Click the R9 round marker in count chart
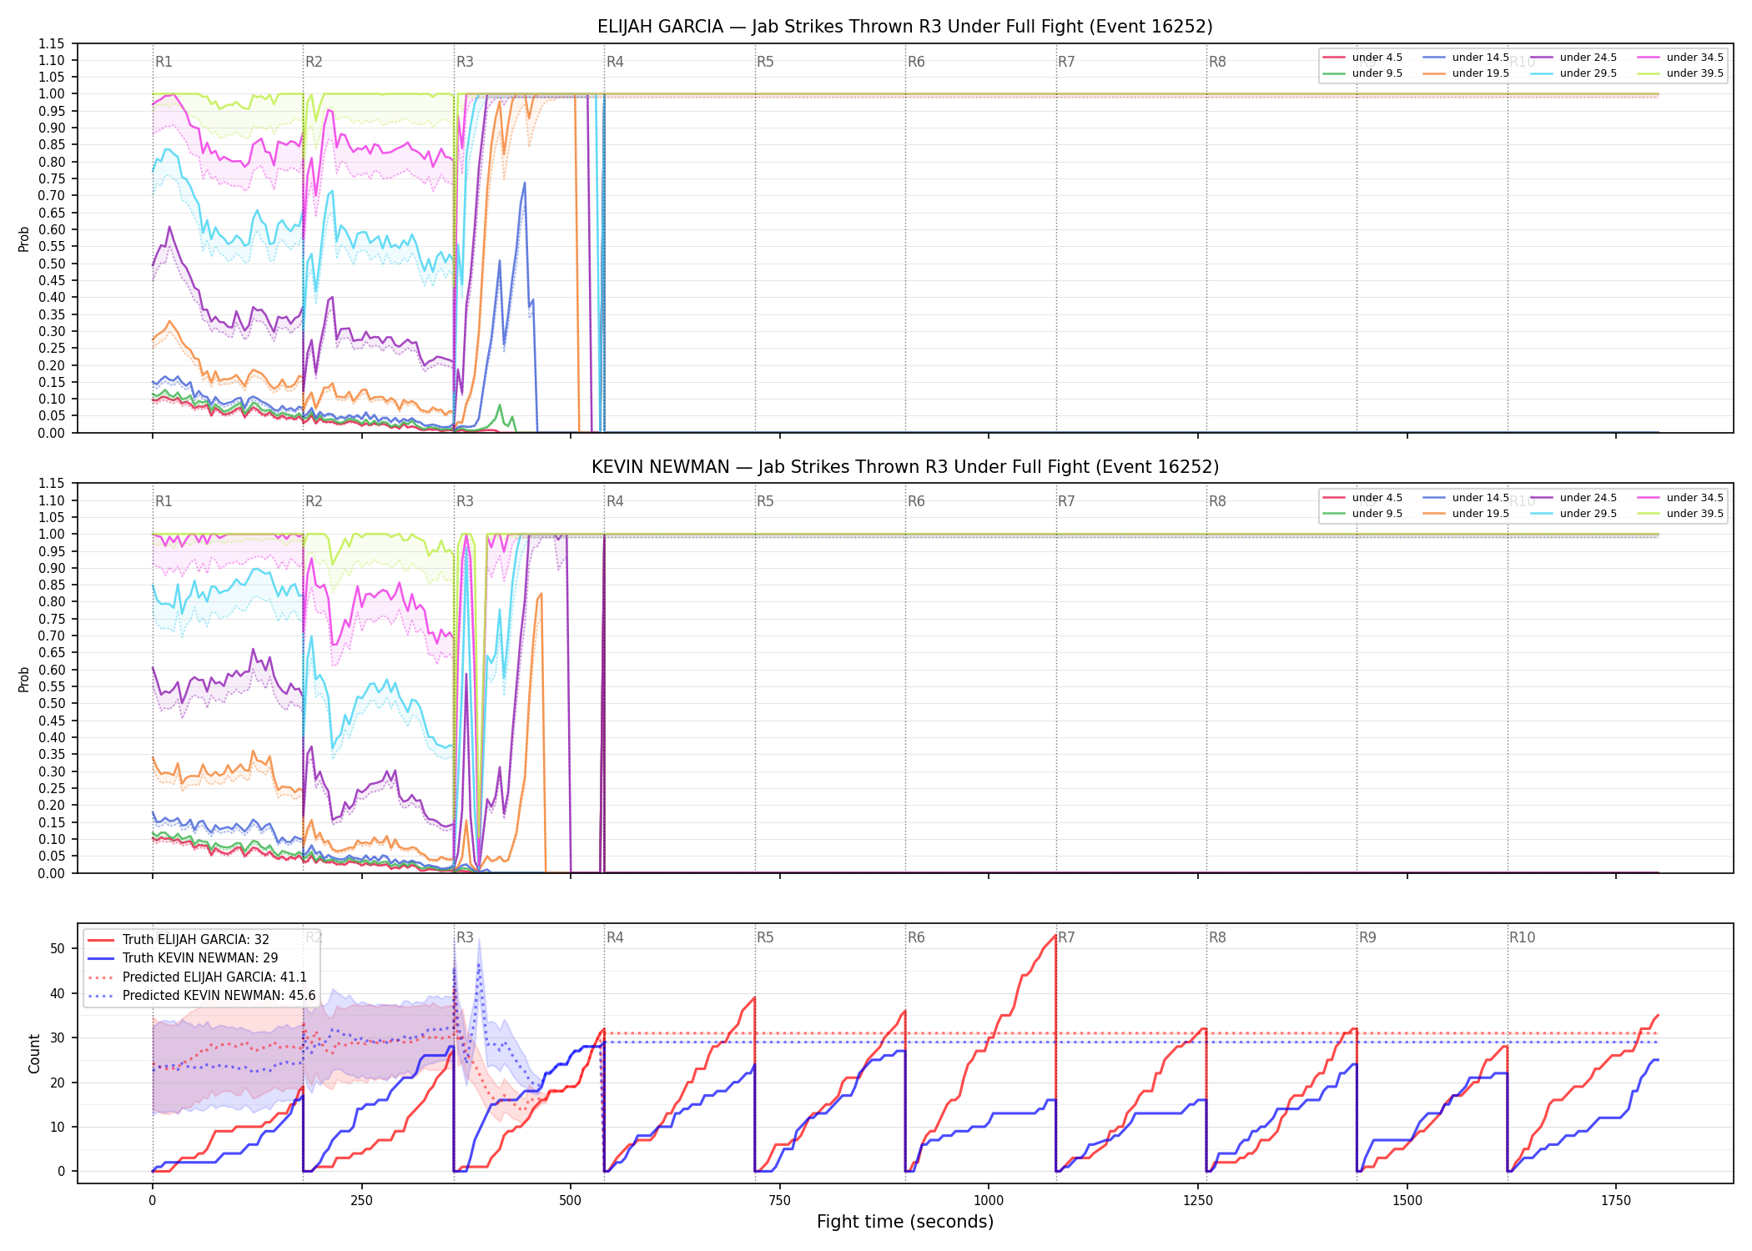 [x=1367, y=937]
